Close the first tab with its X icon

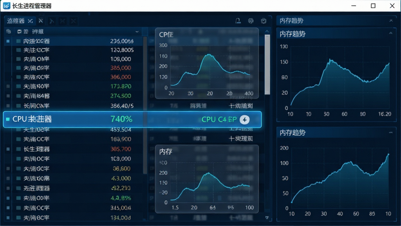click(30, 21)
